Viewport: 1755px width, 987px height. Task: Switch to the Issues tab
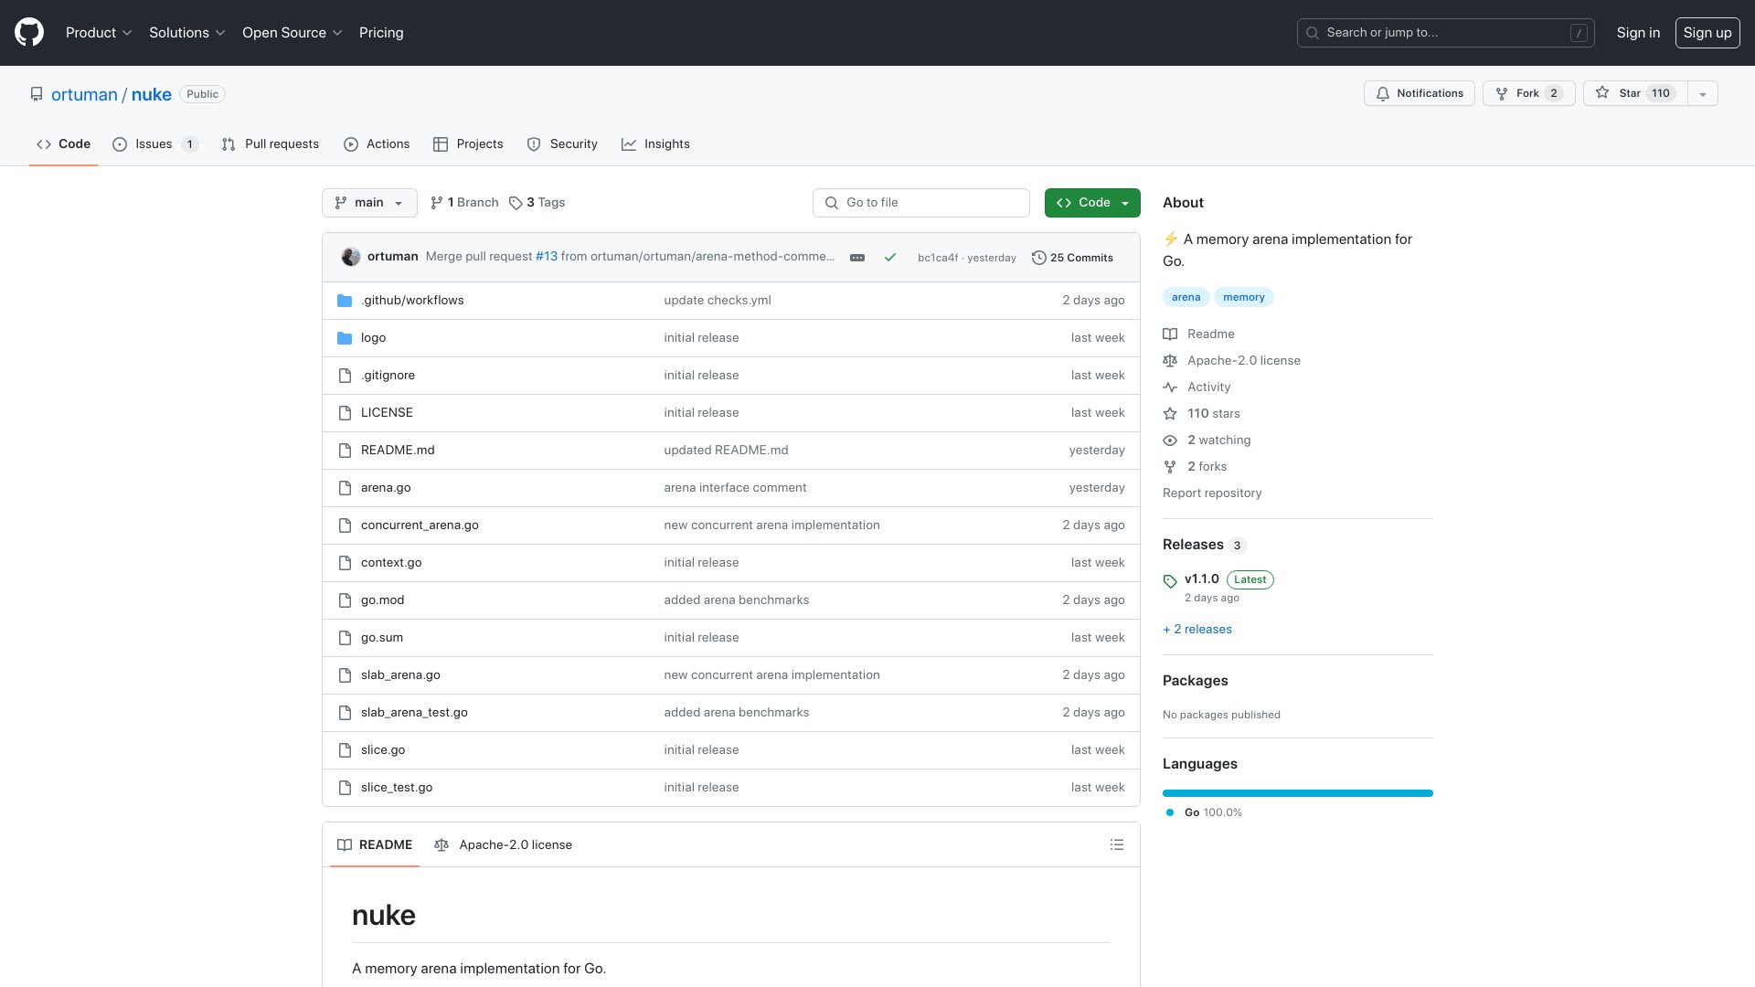tap(154, 144)
